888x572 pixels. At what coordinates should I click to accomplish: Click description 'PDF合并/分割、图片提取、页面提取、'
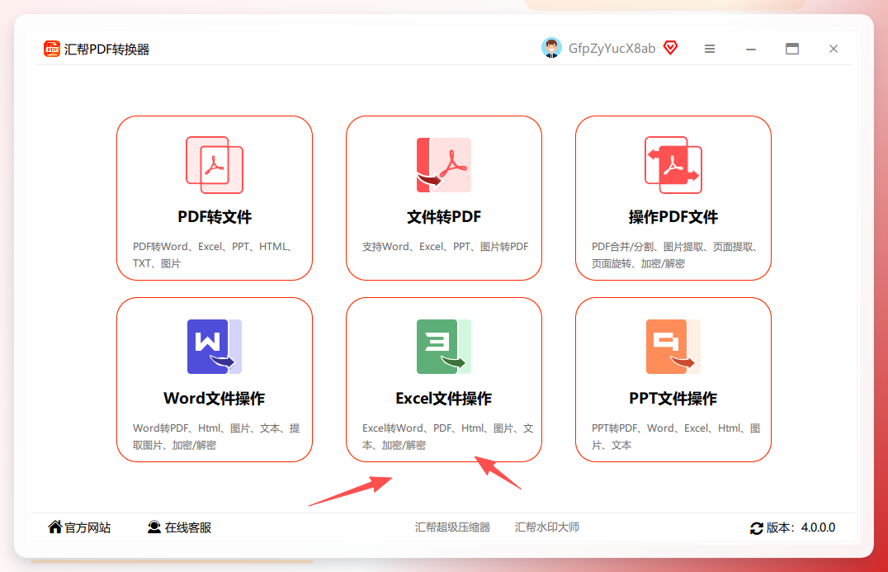click(676, 247)
